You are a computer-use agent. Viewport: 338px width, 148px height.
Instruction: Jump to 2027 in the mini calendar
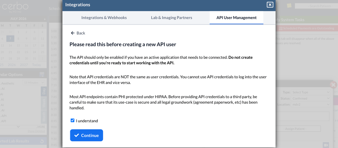click(x=24, y=65)
